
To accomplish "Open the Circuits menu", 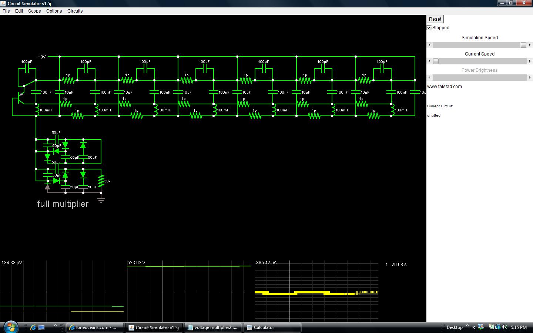I will [x=75, y=11].
